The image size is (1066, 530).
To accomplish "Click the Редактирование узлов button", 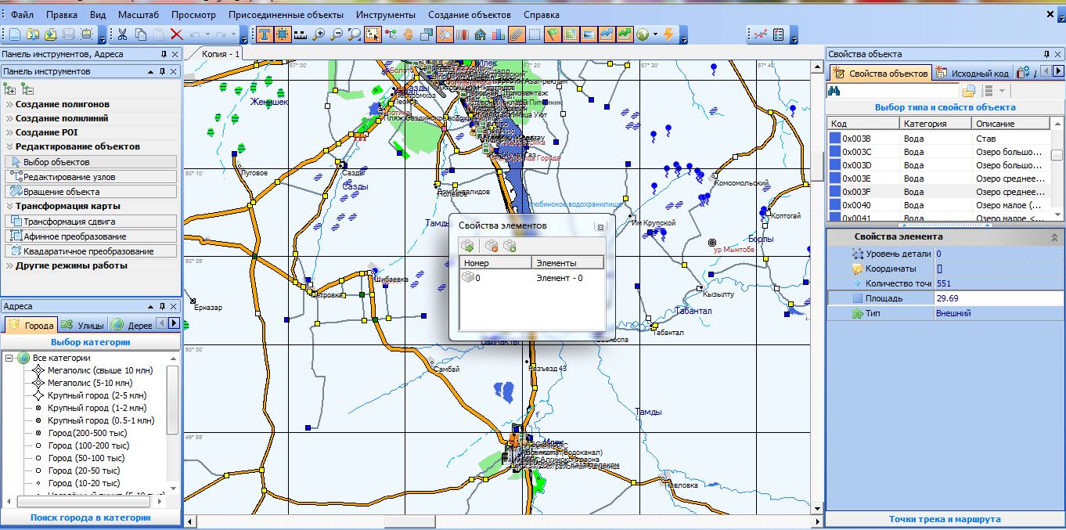I will pos(69,177).
